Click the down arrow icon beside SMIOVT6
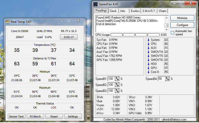This screenshot has height=123, width=199. pyautogui.click(x=148, y=60)
